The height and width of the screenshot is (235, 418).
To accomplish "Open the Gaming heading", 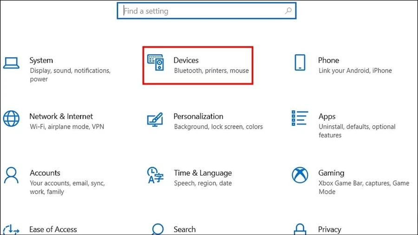I will (331, 173).
